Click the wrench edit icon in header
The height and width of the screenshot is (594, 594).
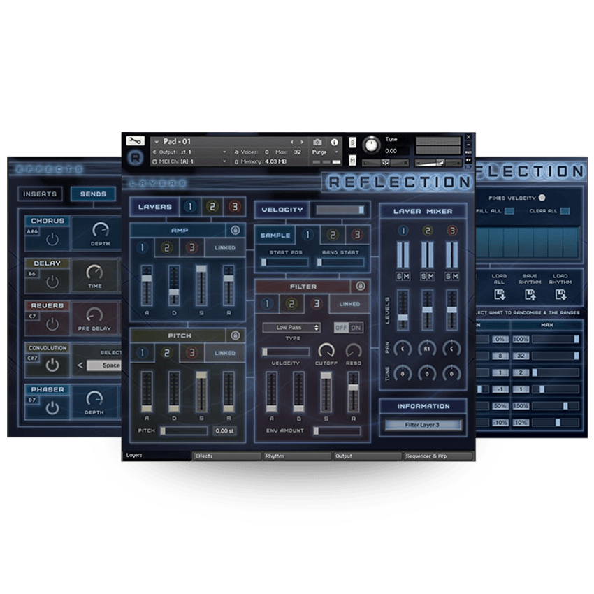click(136, 141)
